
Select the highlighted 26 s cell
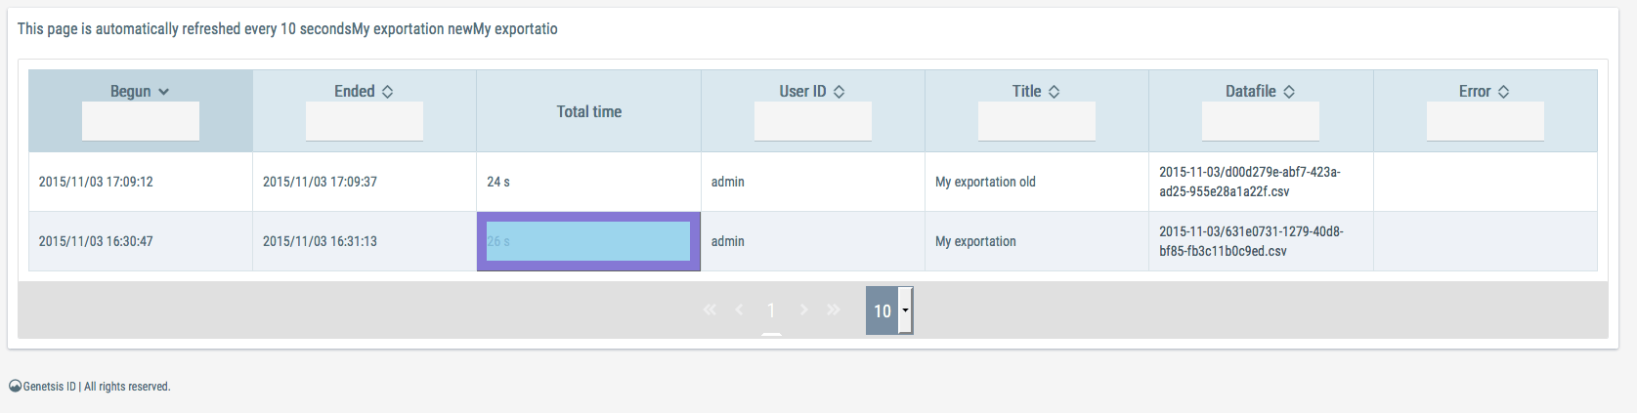588,241
